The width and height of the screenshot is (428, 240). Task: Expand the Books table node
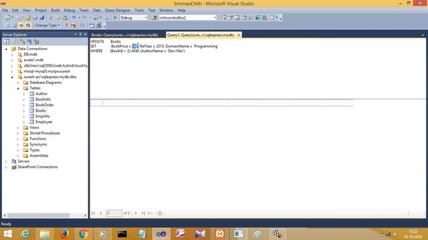[x=24, y=111]
